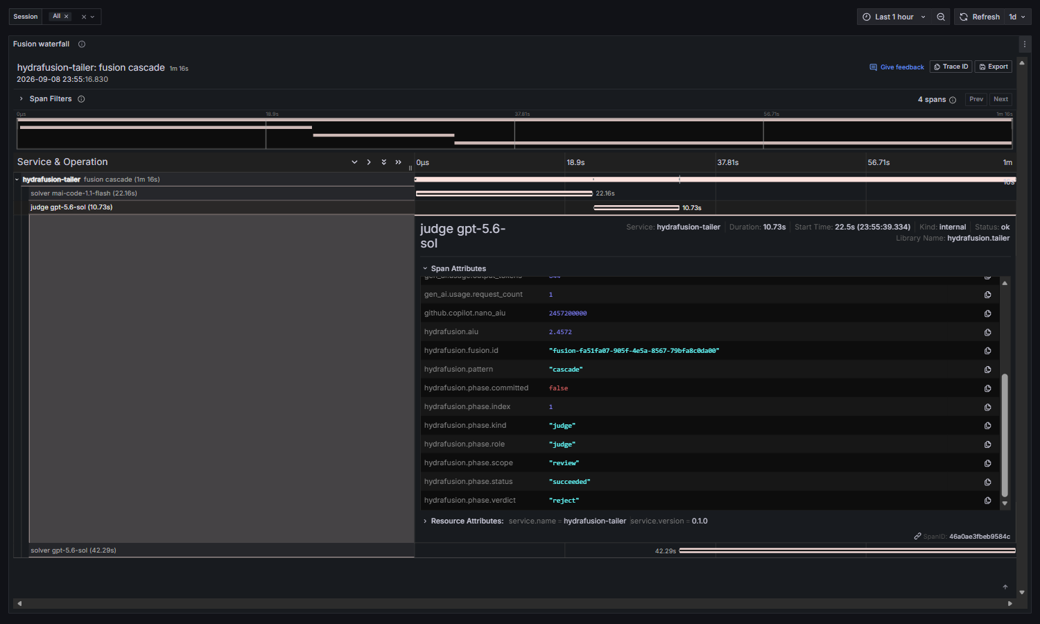This screenshot has height=624, width=1040.
Task: Click the 42.29s solver span bar
Action: click(847, 551)
